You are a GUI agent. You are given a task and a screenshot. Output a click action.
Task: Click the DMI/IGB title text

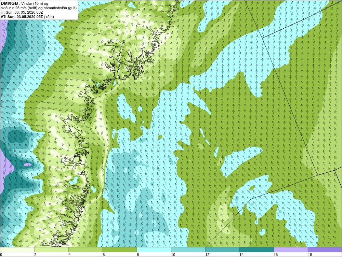point(9,3)
